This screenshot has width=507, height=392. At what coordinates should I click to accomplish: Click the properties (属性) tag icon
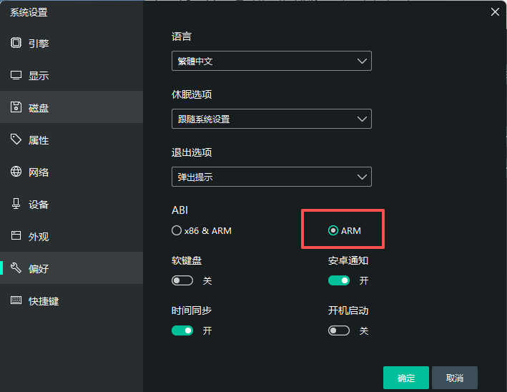(16, 139)
